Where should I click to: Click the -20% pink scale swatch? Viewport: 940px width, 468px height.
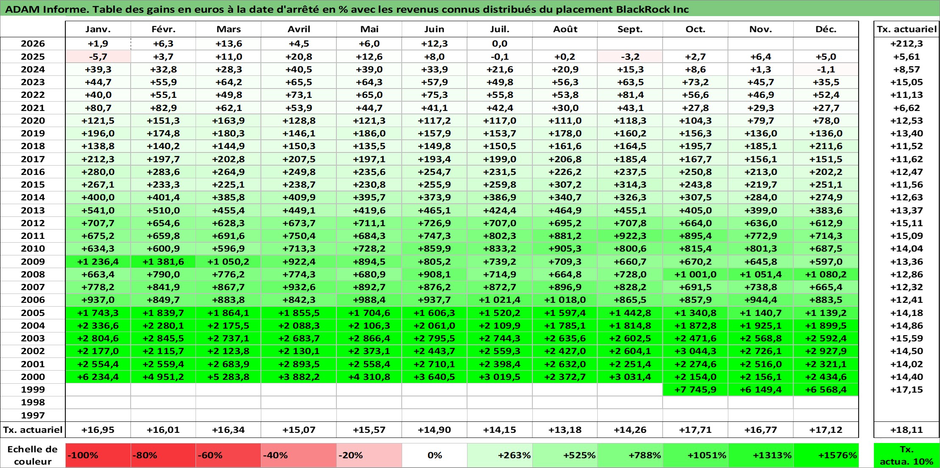coord(369,455)
